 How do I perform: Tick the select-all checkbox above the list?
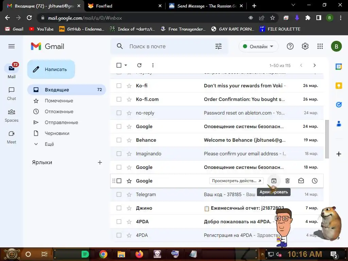point(119,65)
